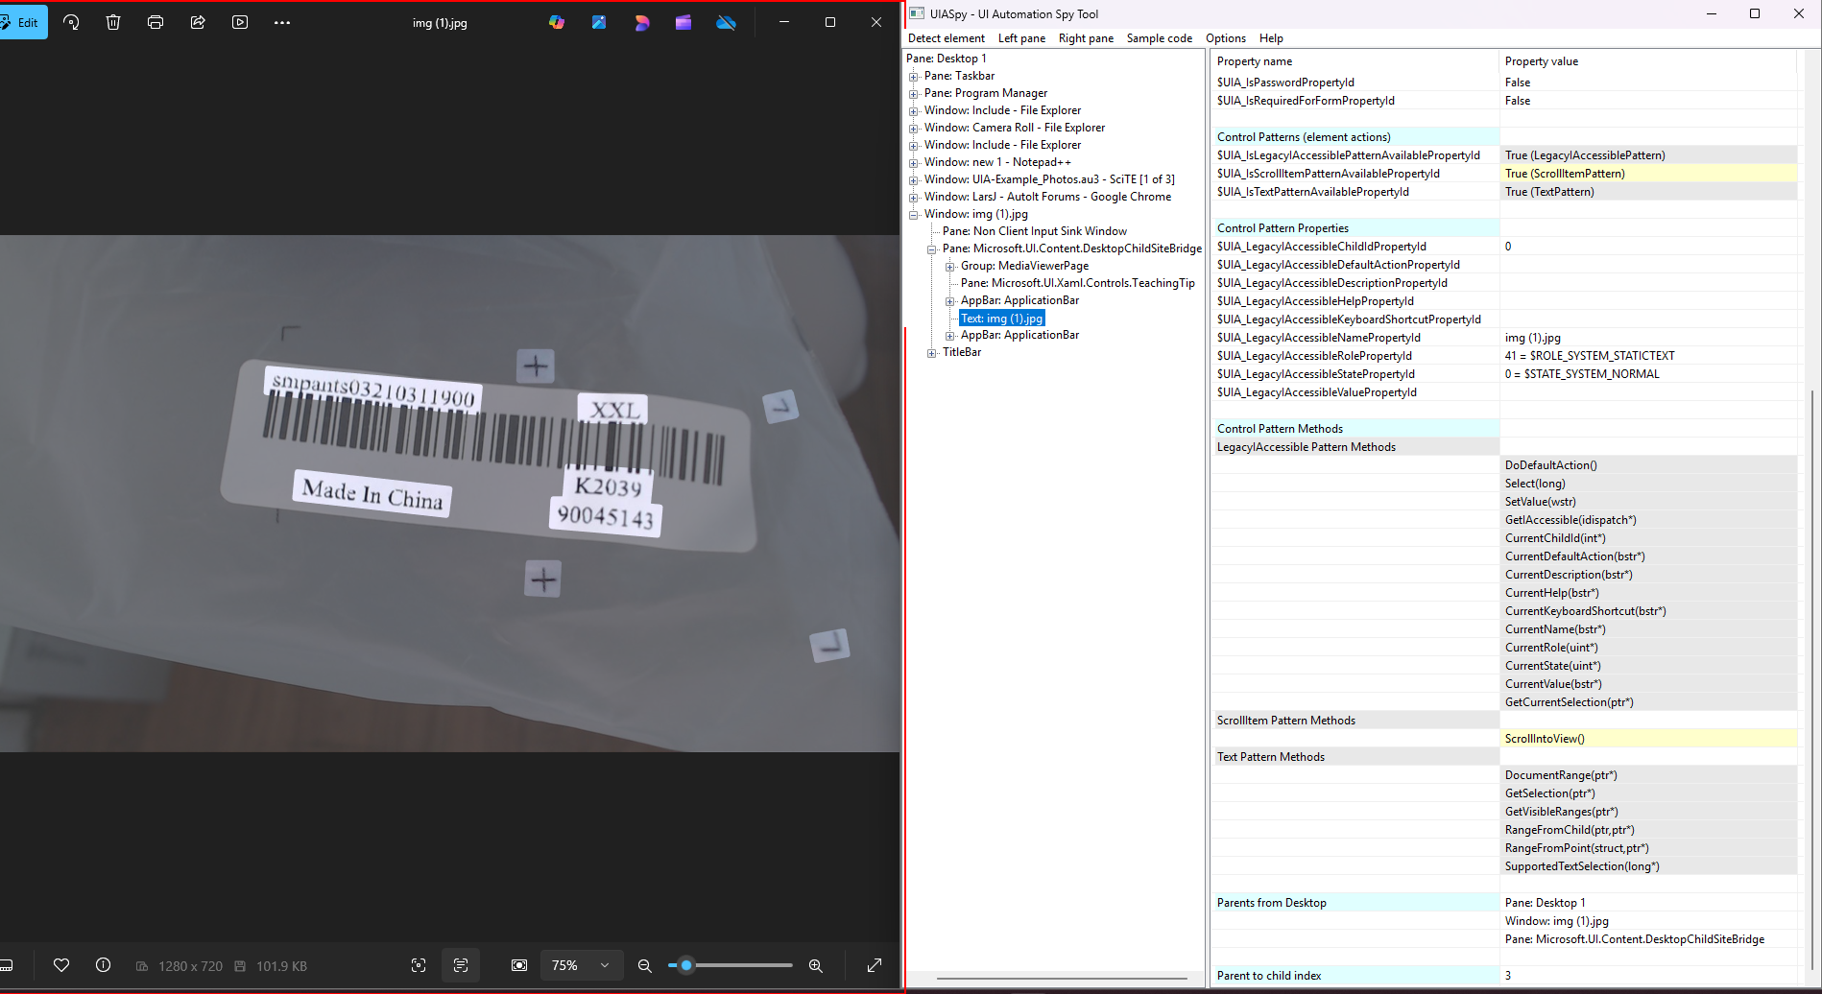Toggle the scan text button
The image size is (1822, 994).
(x=461, y=965)
